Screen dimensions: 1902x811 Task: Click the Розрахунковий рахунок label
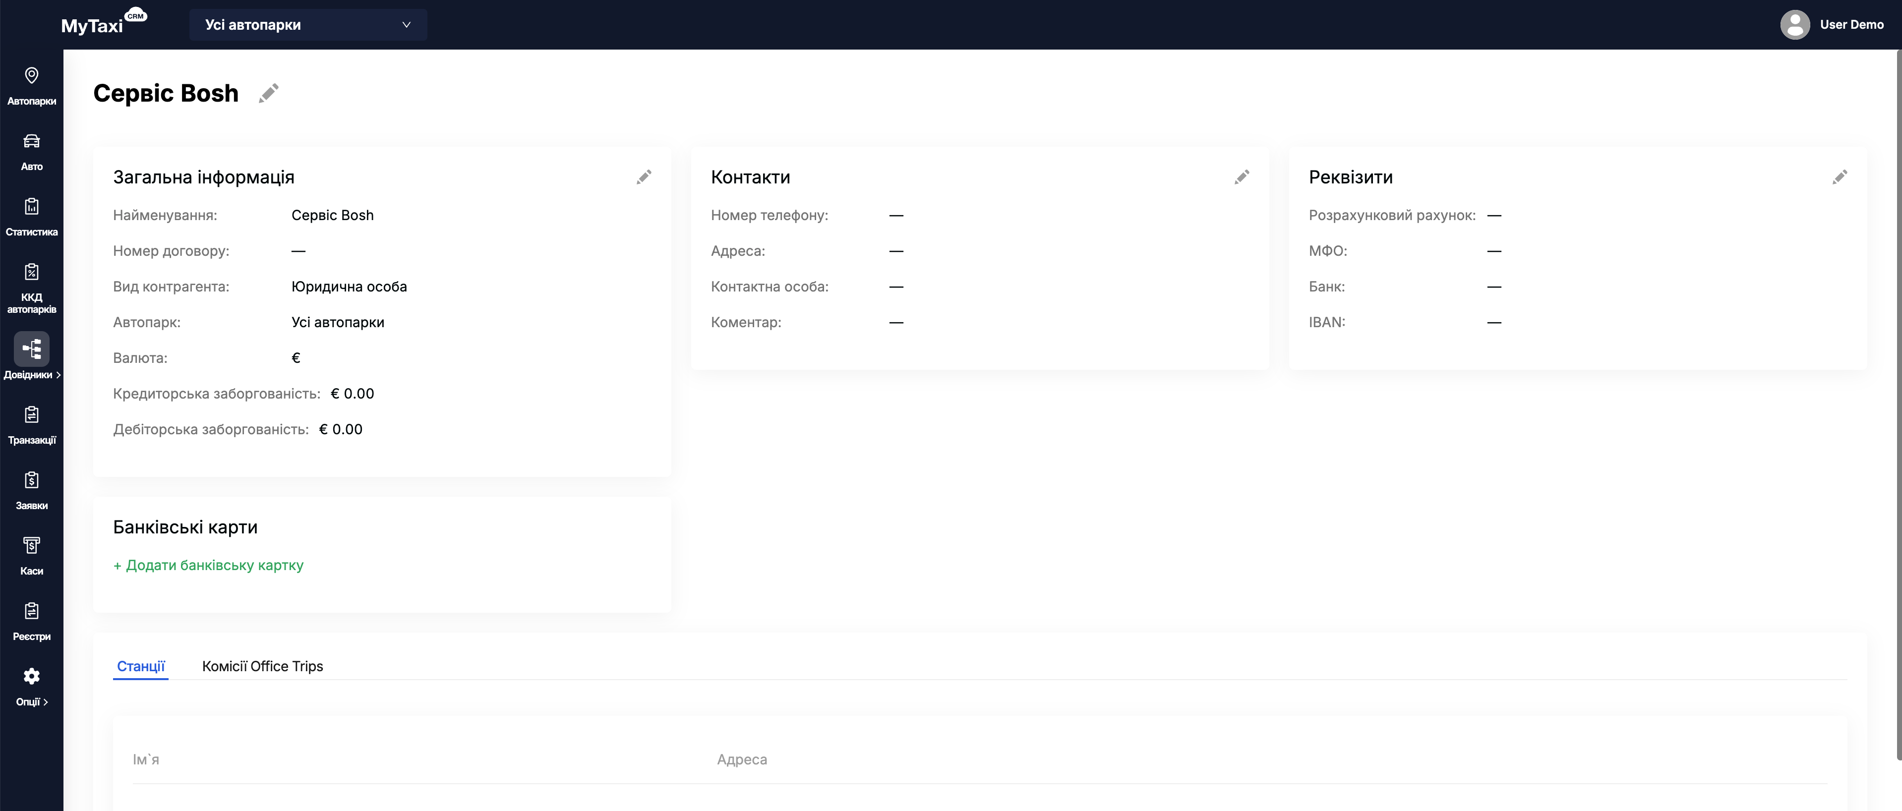(1392, 216)
